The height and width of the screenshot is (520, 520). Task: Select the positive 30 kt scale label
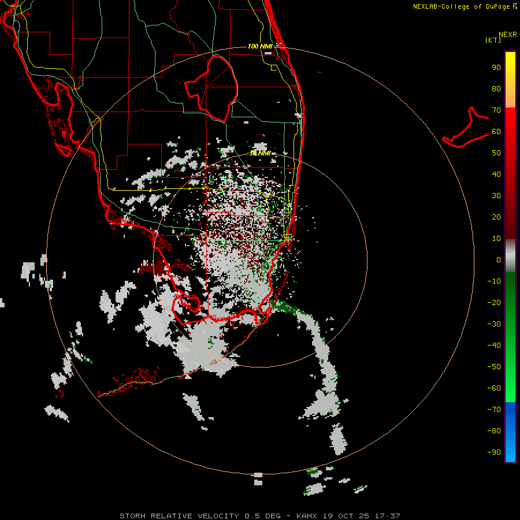coord(496,196)
